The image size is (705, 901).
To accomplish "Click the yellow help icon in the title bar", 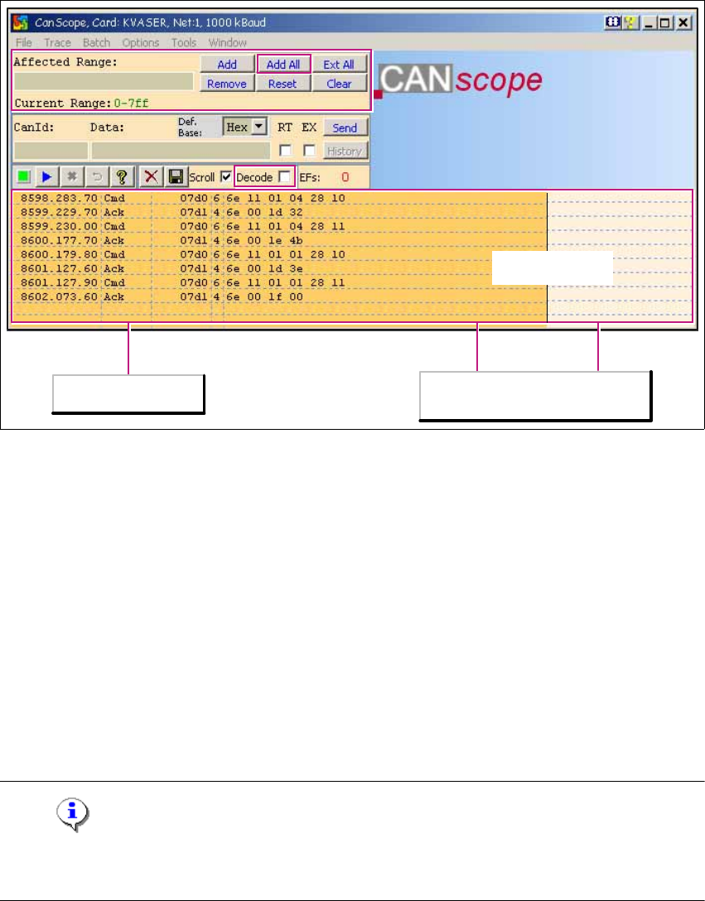I will [630, 23].
